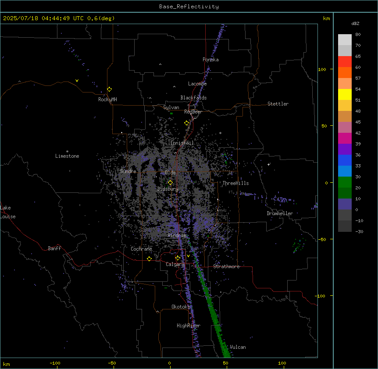The image size is (378, 369).
Task: Click the Stettler city label
Action: [278, 104]
